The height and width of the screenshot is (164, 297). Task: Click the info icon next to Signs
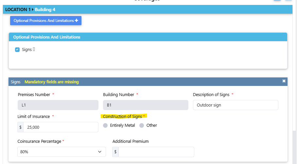click(x=34, y=49)
